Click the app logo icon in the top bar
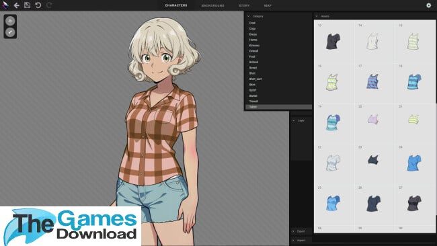The width and height of the screenshot is (437, 246). (x=5, y=5)
